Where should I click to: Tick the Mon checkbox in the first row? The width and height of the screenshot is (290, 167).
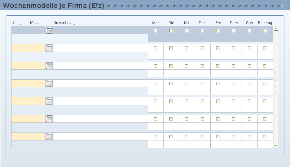(155, 30)
